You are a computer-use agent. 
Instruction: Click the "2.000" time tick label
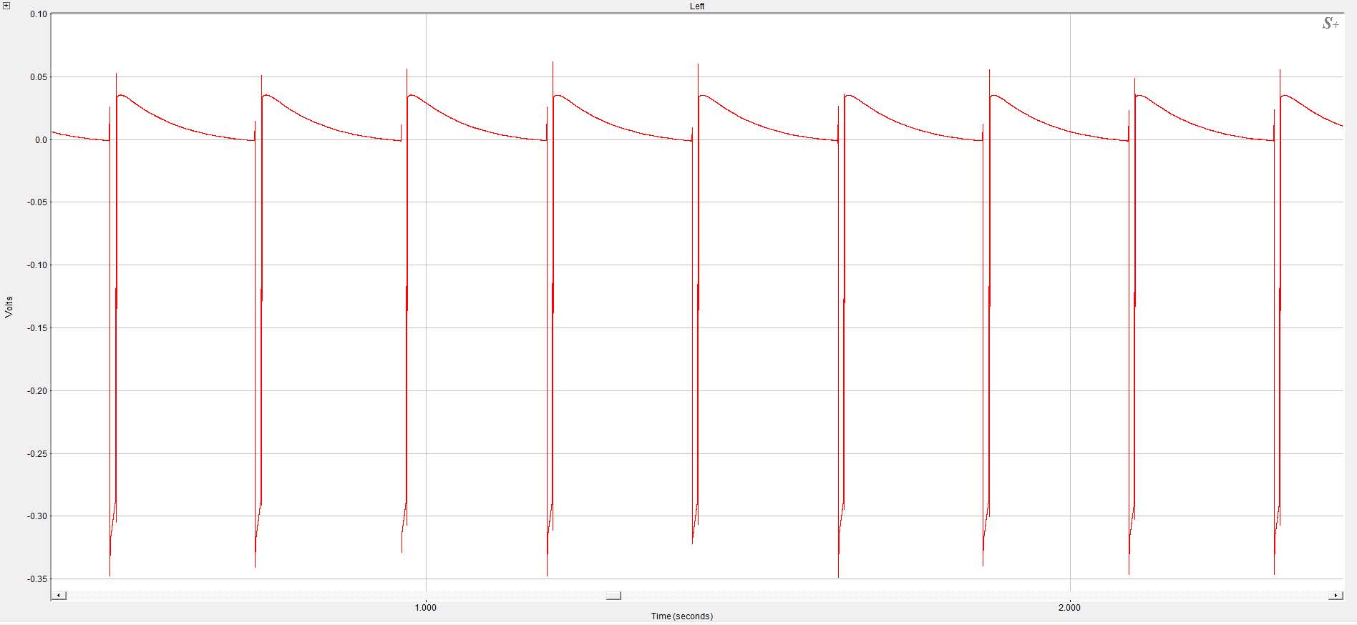1069,608
